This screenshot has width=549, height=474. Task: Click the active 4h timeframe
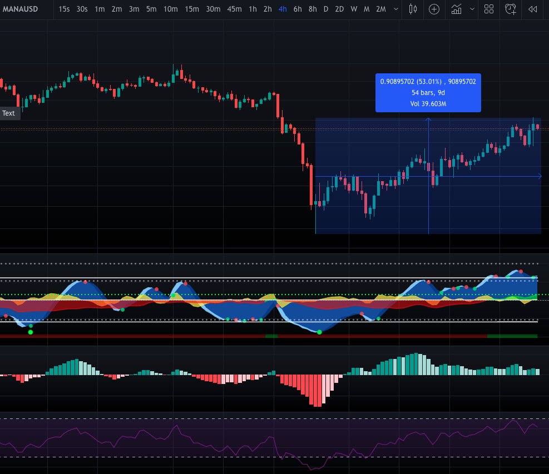(283, 9)
